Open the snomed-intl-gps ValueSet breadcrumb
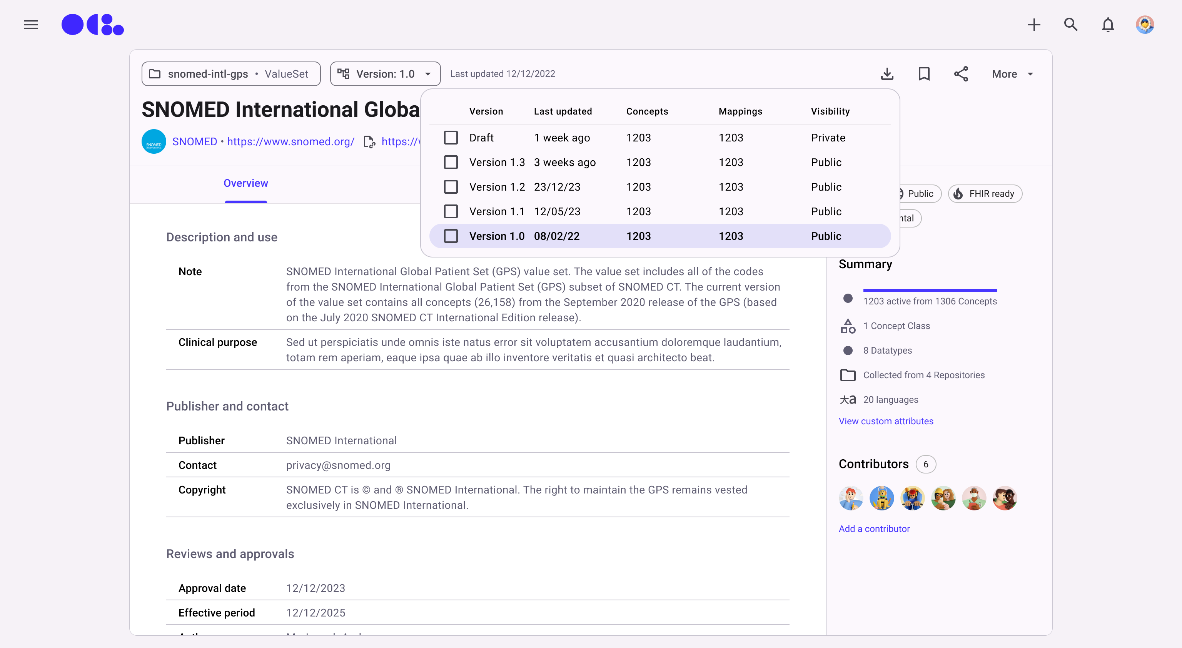The width and height of the screenshot is (1182, 648). tap(231, 74)
